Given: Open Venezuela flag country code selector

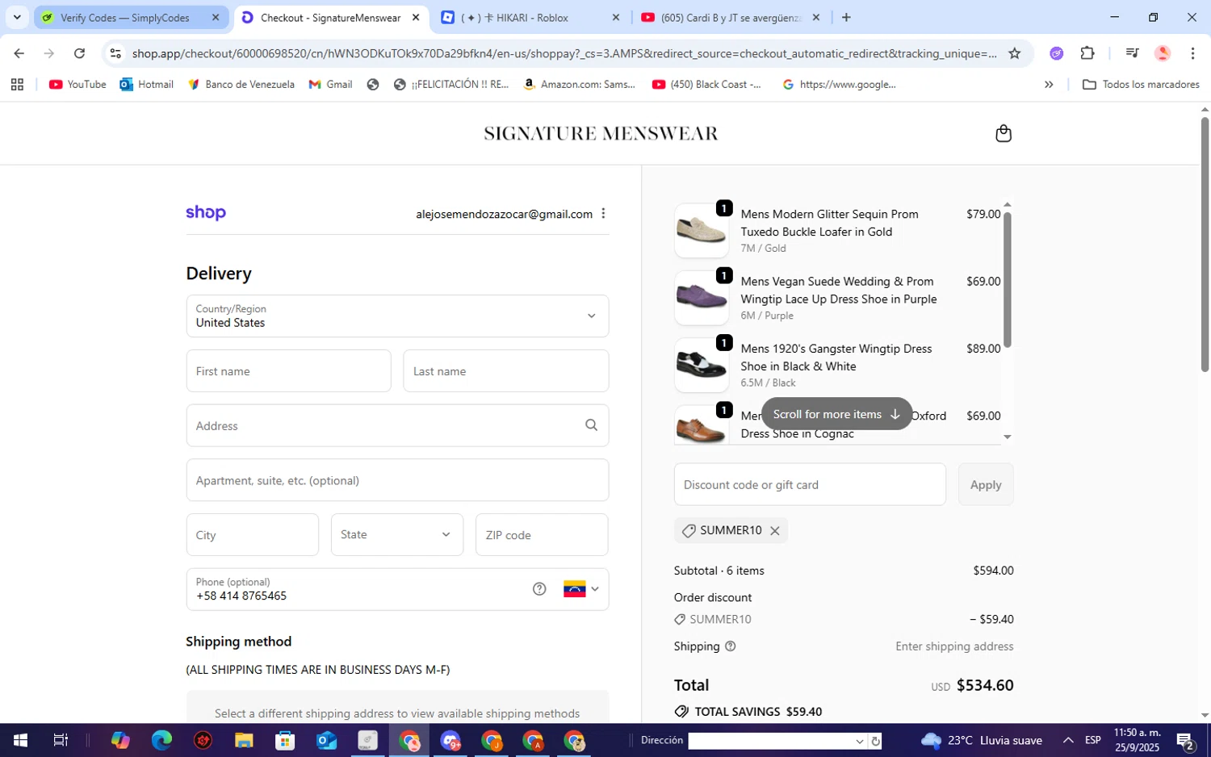Looking at the screenshot, I should click(581, 589).
